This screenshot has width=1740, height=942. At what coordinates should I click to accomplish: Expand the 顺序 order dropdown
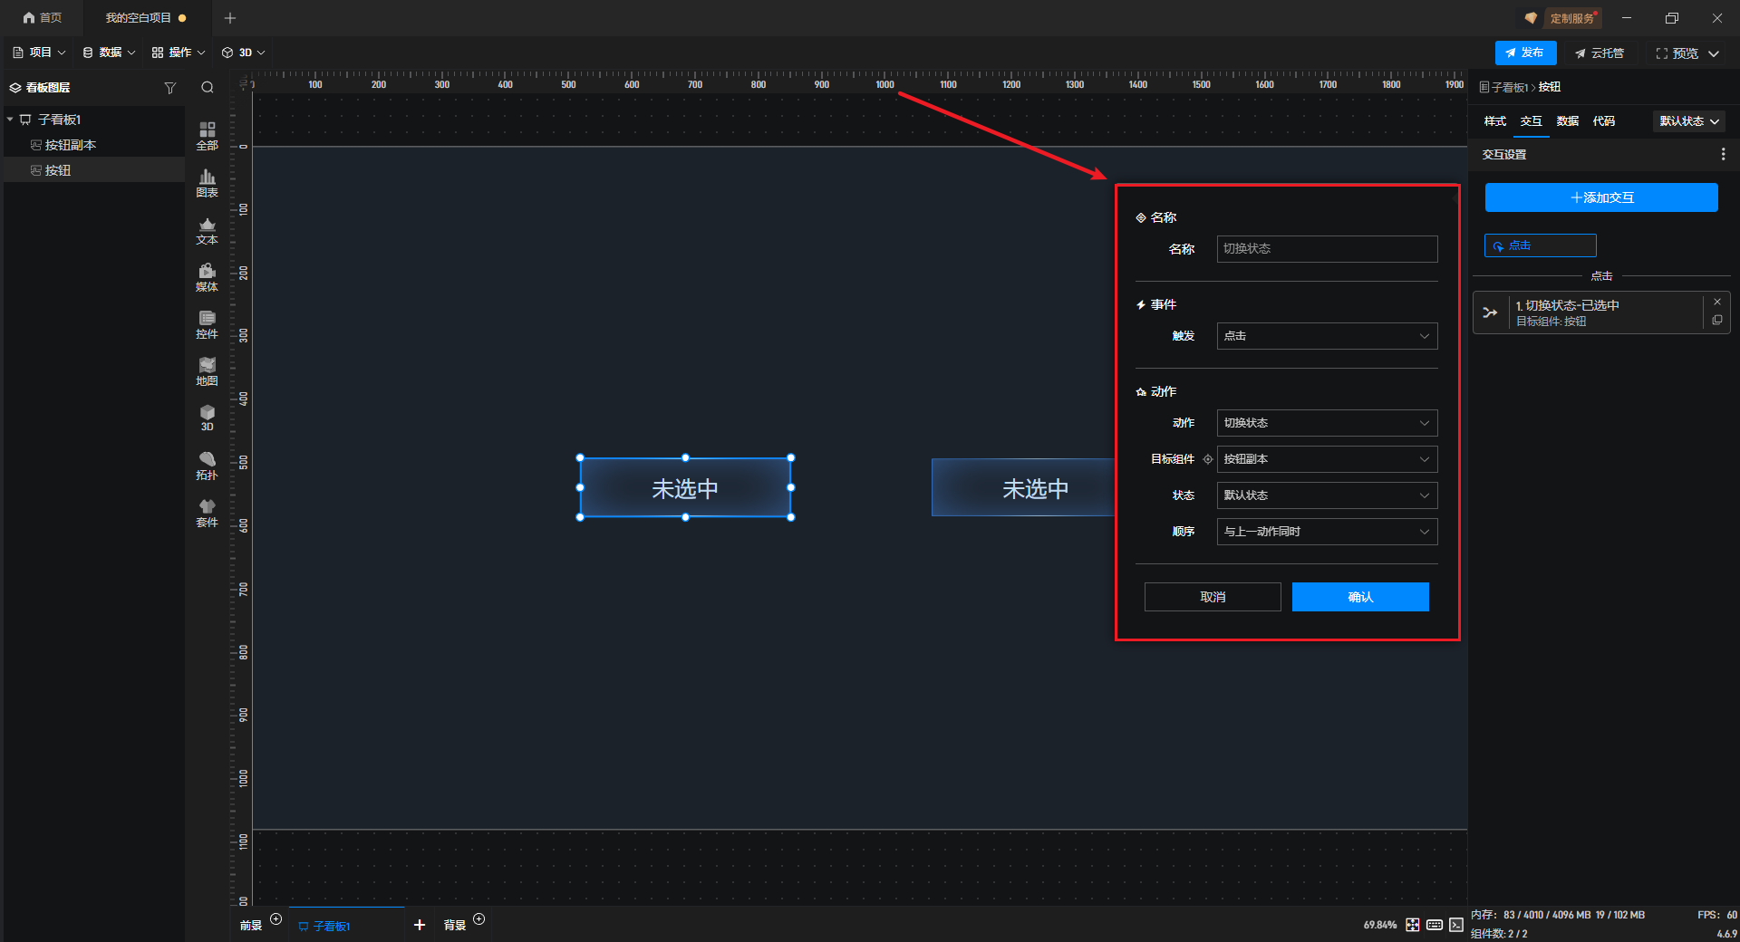click(1327, 532)
